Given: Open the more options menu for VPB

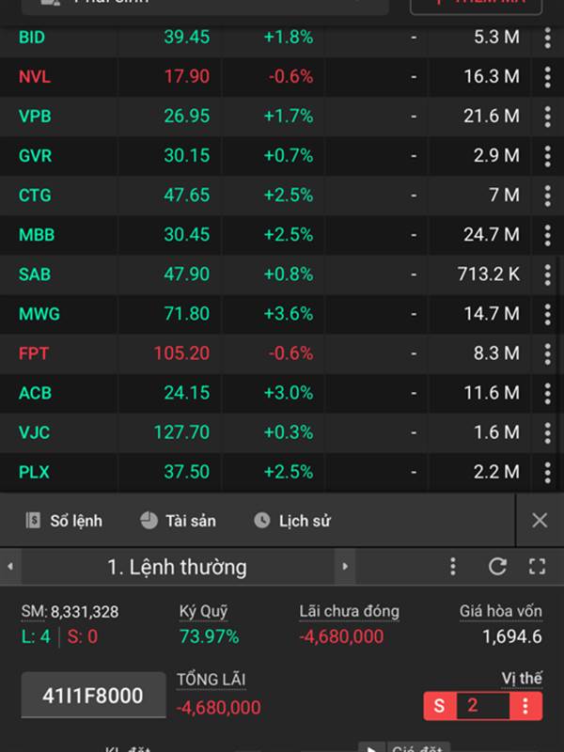Looking at the screenshot, I should pyautogui.click(x=547, y=117).
